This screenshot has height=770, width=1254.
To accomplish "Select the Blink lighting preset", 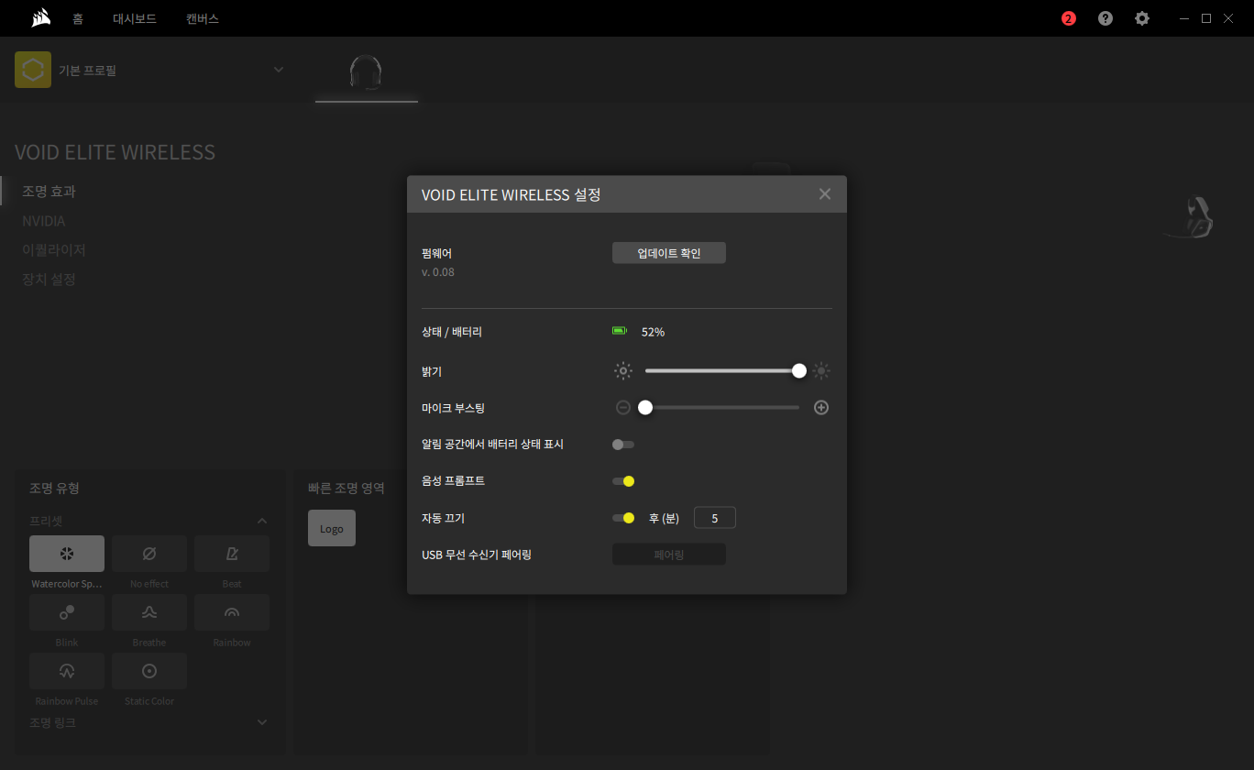I will 67,612.
